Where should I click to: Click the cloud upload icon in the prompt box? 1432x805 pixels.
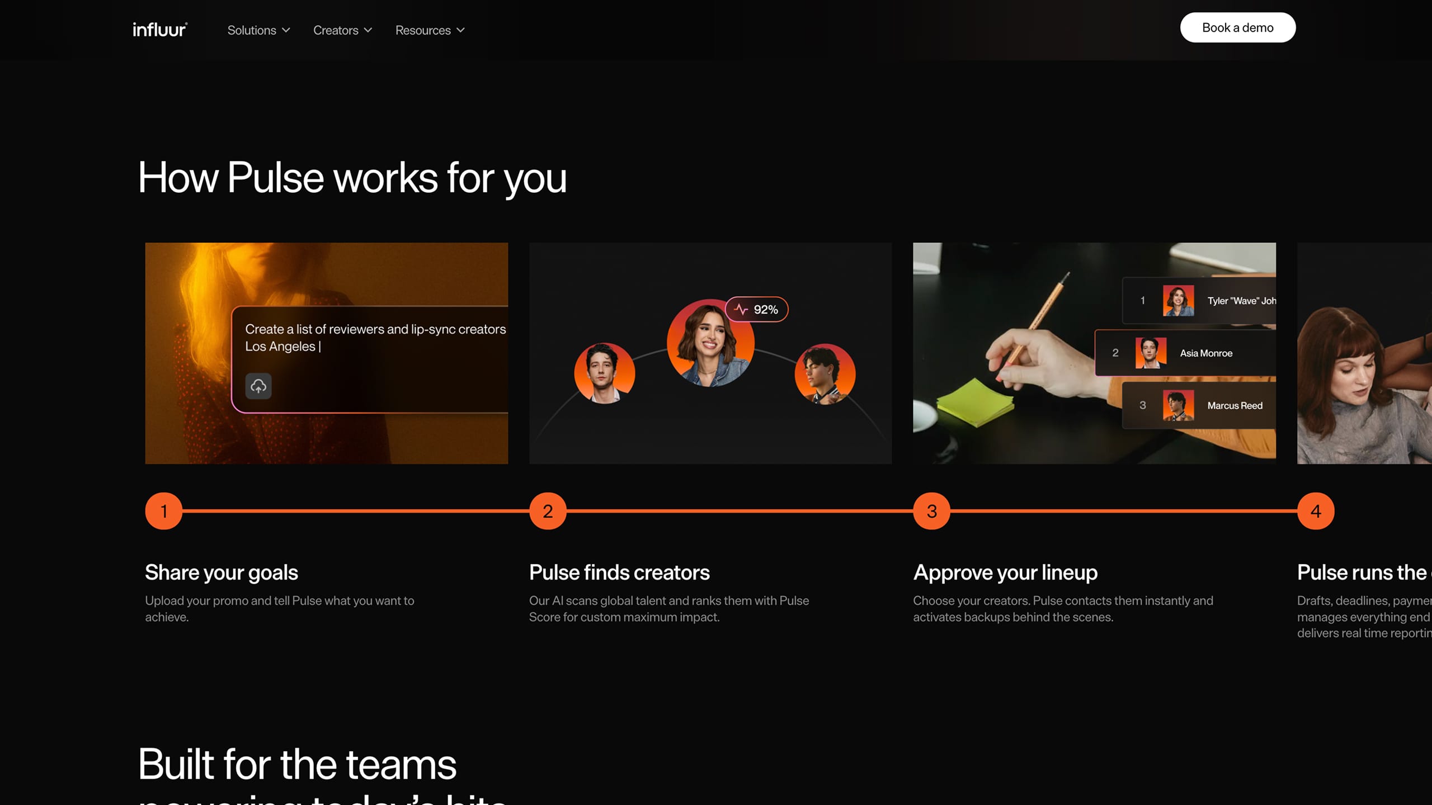coord(258,386)
